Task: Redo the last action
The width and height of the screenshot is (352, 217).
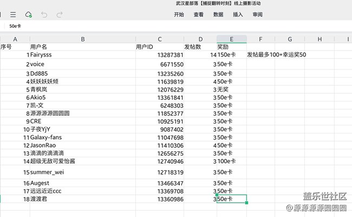Action: coord(60,15)
